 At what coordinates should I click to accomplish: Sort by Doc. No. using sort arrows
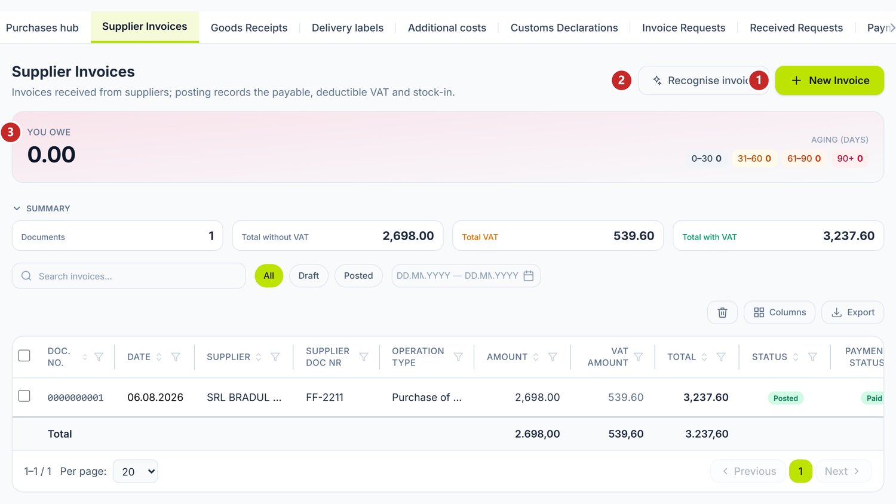(85, 357)
